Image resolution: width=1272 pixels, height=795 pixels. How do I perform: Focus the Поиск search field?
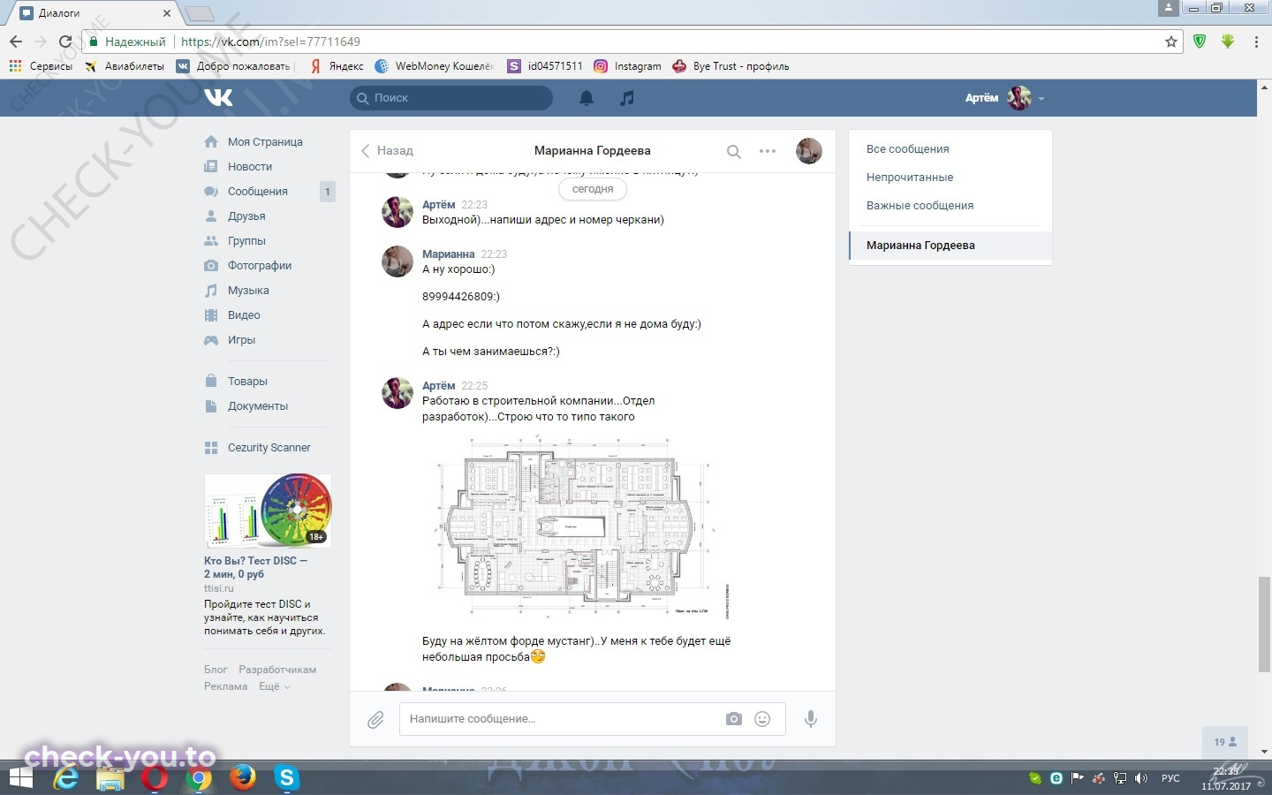click(x=451, y=98)
